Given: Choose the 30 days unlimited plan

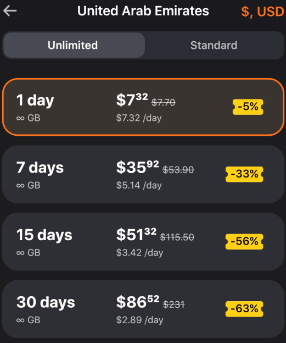Looking at the screenshot, I should click(x=143, y=309).
